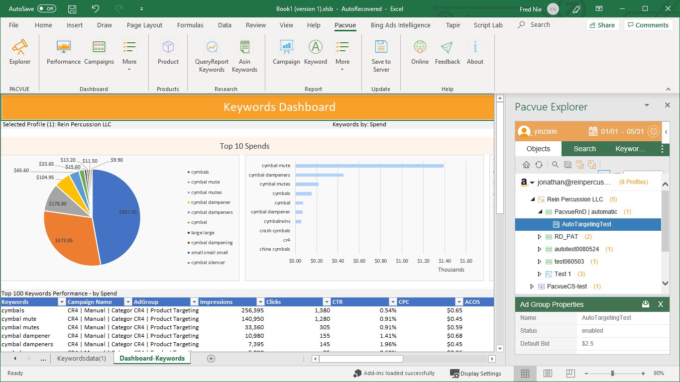
Task: Expand the PacvueCS-test profile node
Action: pyautogui.click(x=532, y=286)
